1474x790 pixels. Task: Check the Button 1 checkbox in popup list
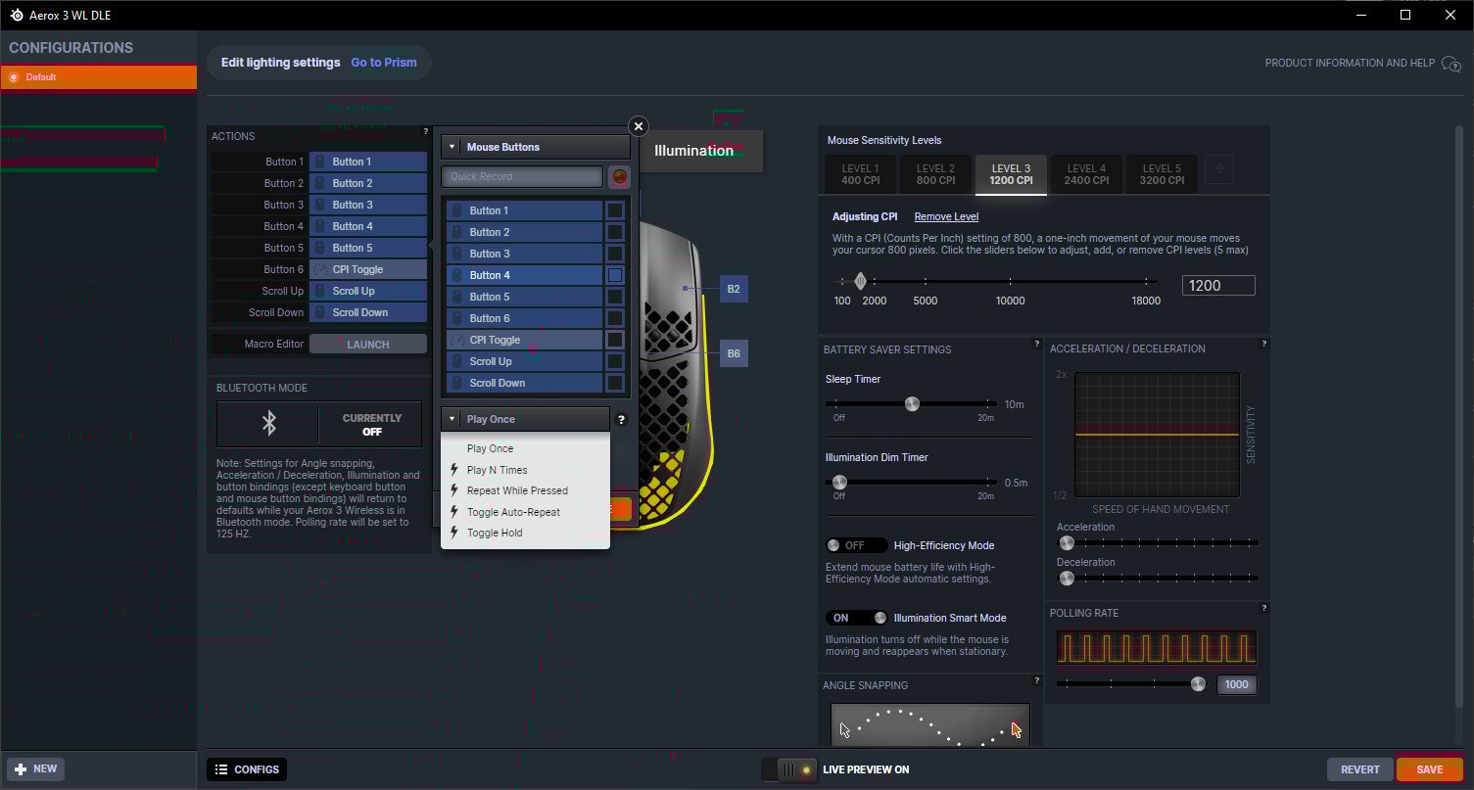point(614,210)
